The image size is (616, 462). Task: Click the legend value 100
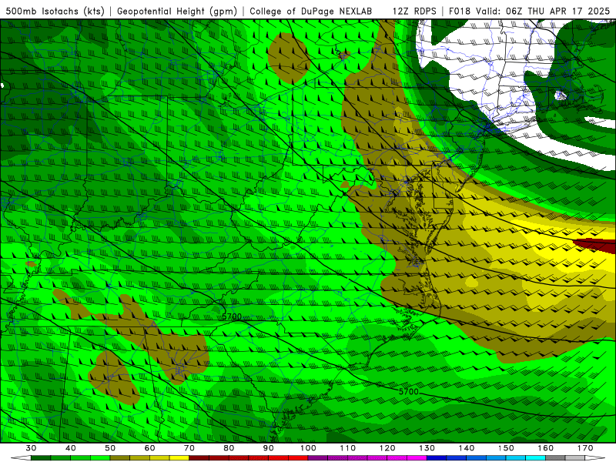(308, 448)
